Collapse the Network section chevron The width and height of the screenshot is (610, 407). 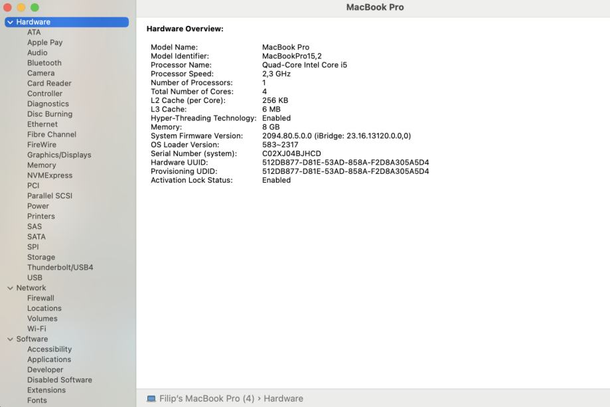pyautogui.click(x=10, y=288)
